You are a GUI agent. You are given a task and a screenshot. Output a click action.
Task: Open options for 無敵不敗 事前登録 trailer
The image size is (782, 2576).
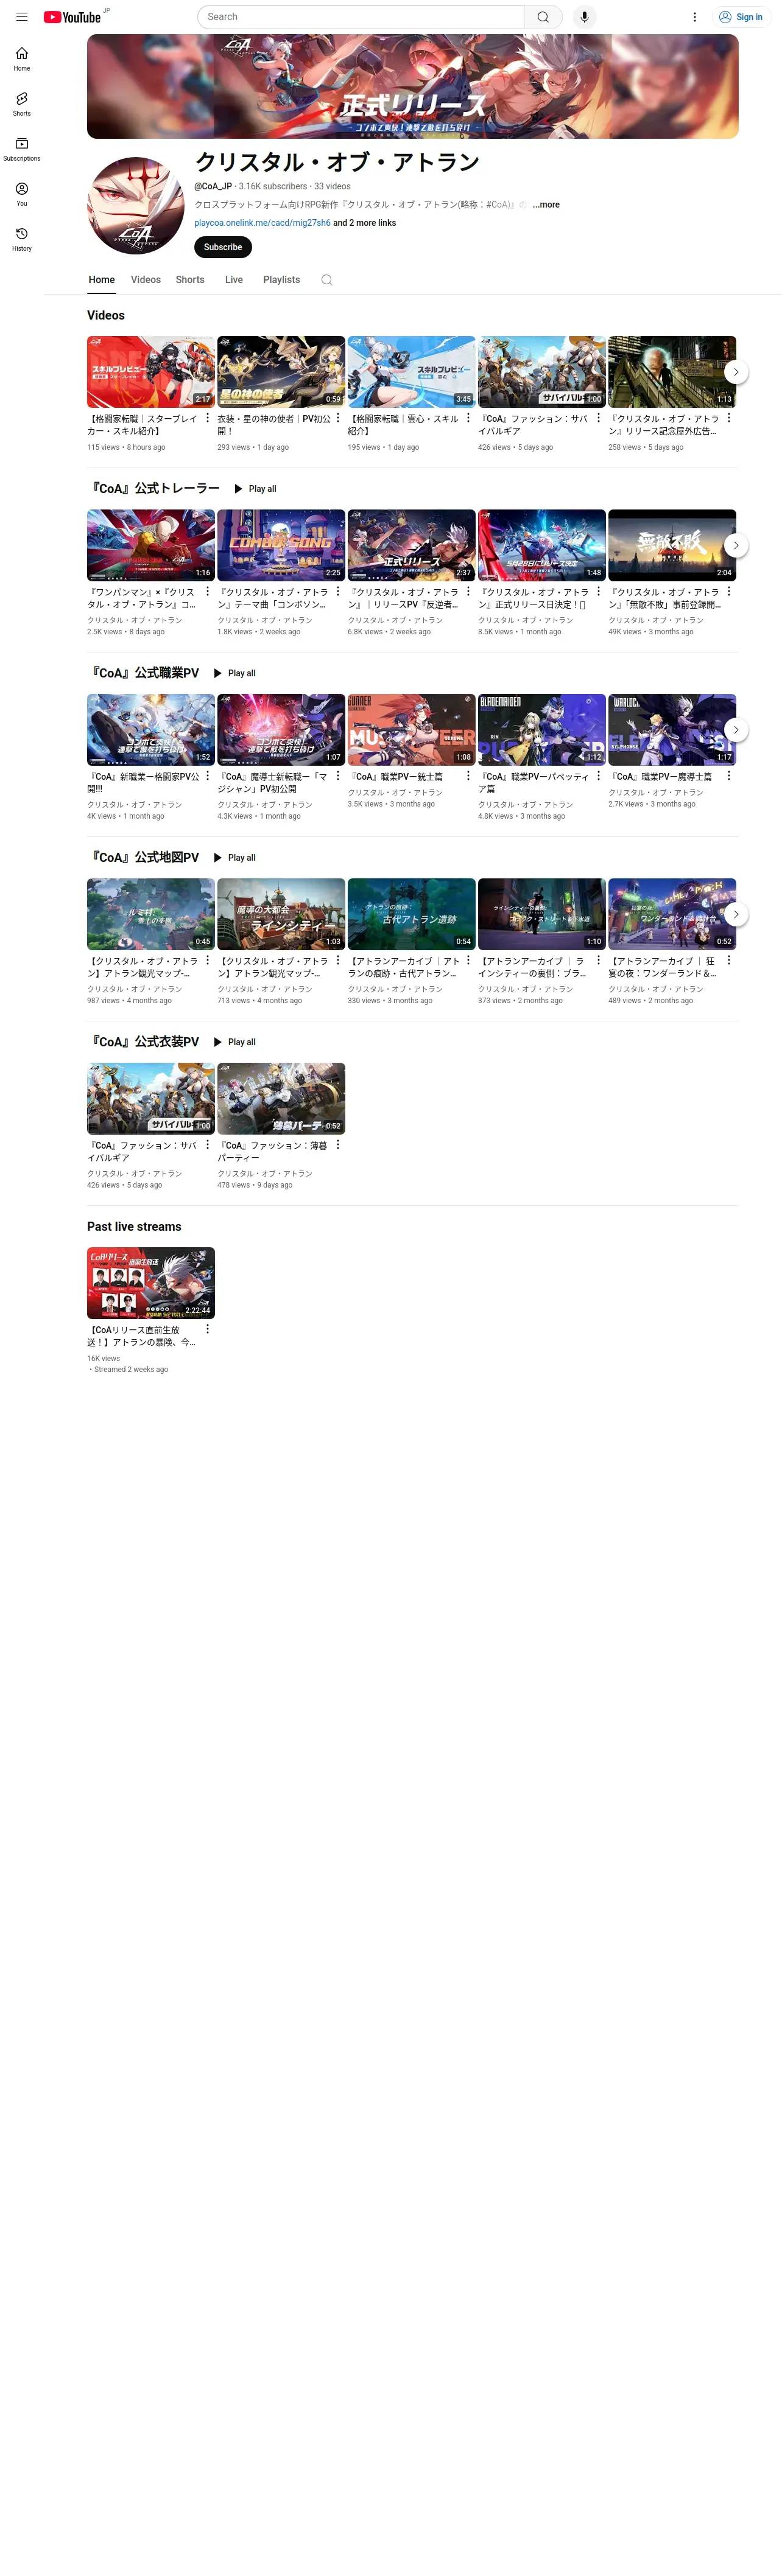(x=729, y=591)
